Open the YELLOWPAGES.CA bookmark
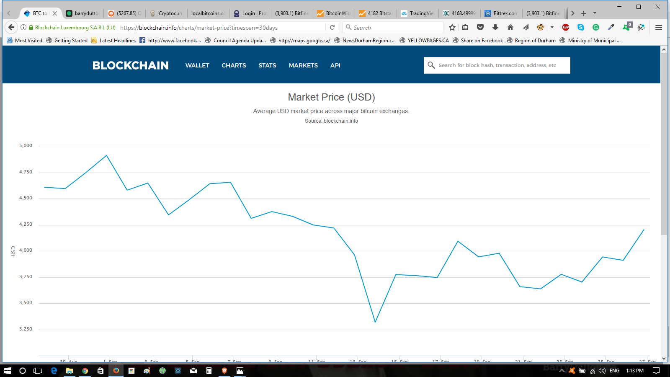The width and height of the screenshot is (670, 377). click(424, 41)
